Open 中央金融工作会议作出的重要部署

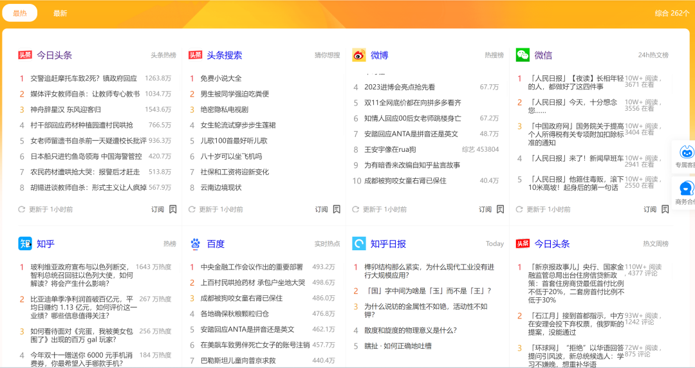coord(252,267)
